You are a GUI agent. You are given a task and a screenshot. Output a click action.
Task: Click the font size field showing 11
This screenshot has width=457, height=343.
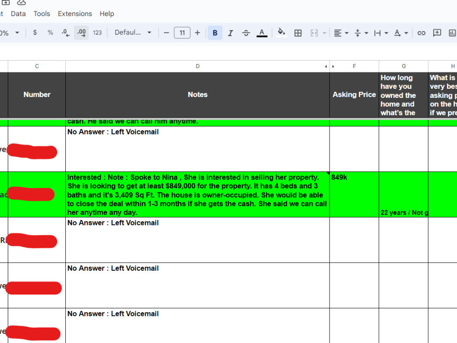(182, 32)
